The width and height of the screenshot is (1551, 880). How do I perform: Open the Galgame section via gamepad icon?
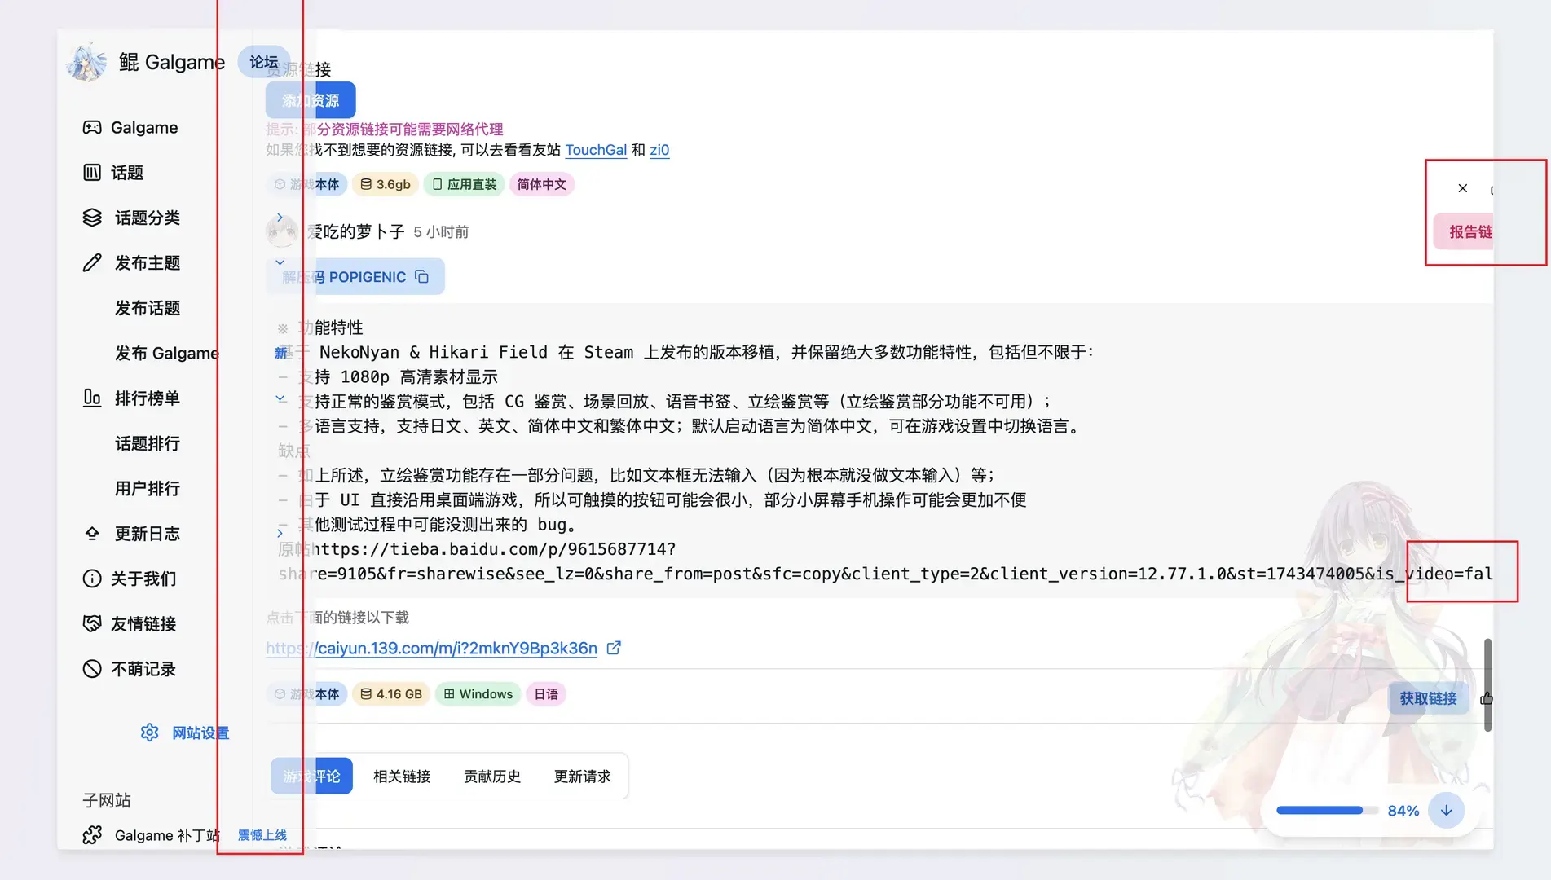(x=92, y=127)
